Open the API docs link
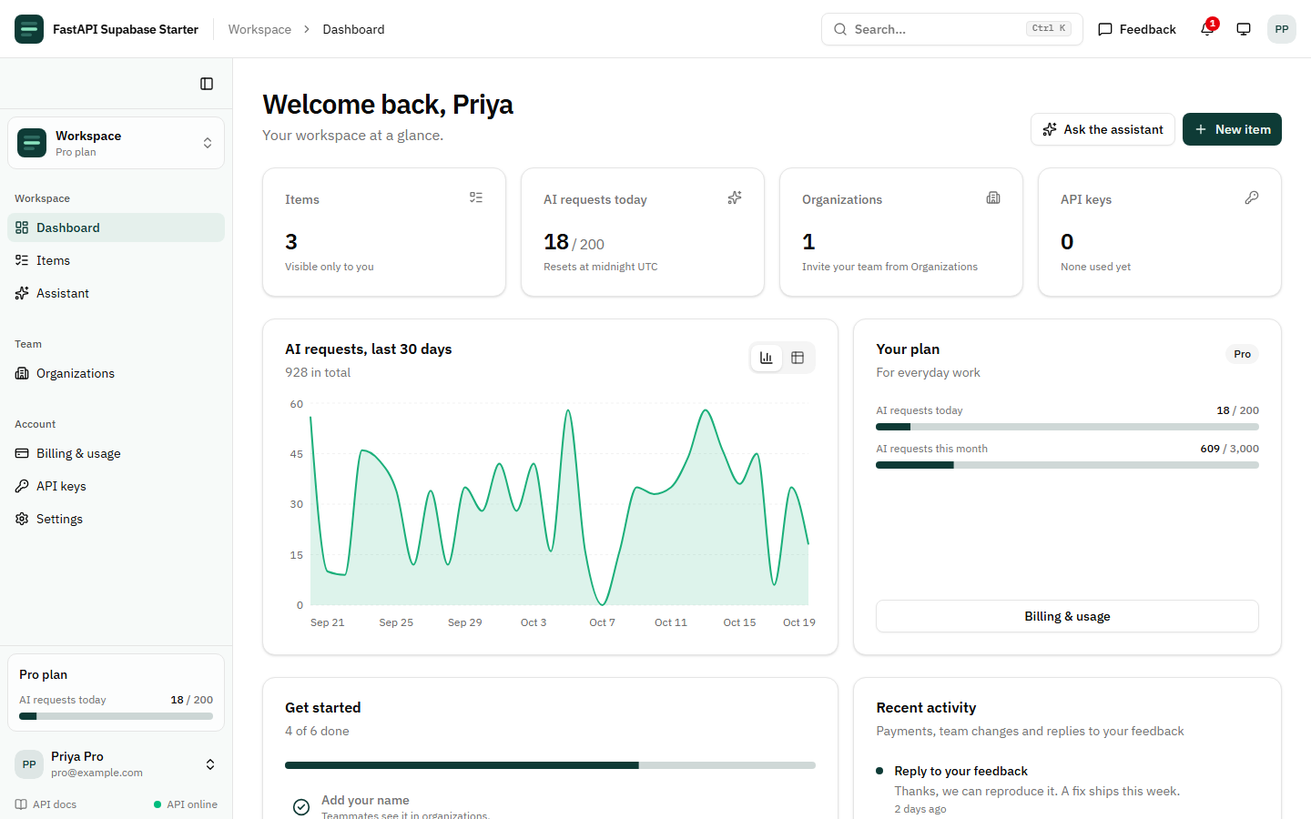The height and width of the screenshot is (819, 1311). click(46, 804)
